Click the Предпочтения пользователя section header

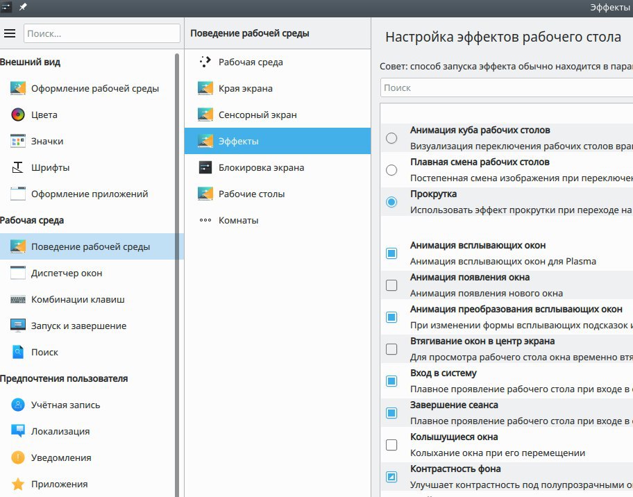pyautogui.click(x=64, y=379)
